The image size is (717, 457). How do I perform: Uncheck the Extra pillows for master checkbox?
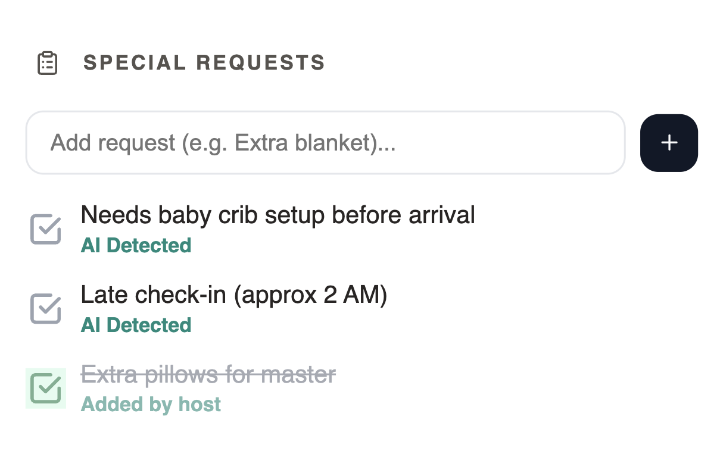[x=46, y=389]
